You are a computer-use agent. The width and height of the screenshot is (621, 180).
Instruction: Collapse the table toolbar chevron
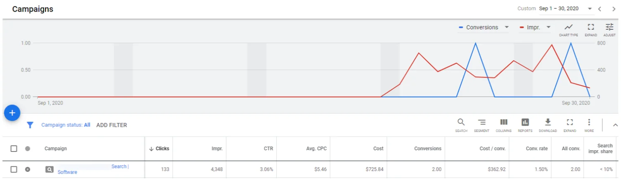(x=615, y=125)
